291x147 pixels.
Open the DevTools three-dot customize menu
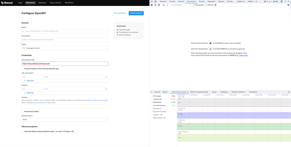tap(285, 1)
